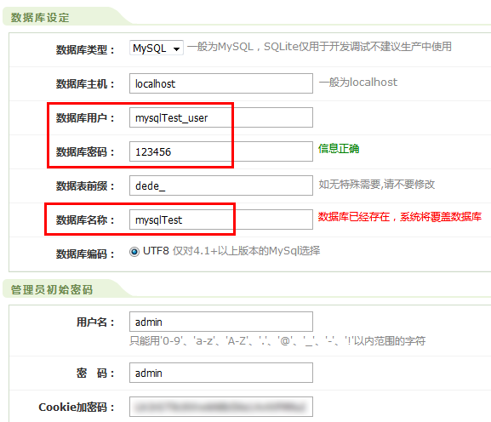Click the UTF8 encoding label text
Screen dimensions: 491x422
(156, 251)
